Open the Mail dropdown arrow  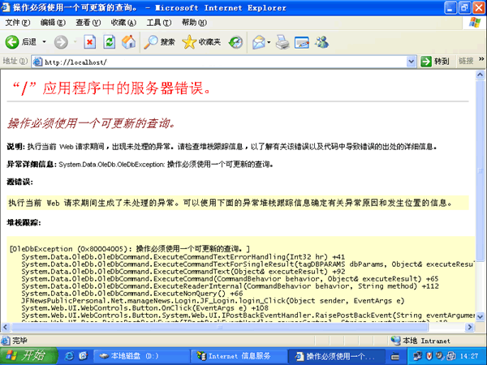(x=269, y=42)
